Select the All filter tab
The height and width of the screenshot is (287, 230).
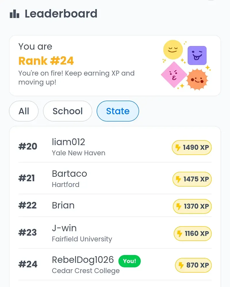[x=24, y=111]
